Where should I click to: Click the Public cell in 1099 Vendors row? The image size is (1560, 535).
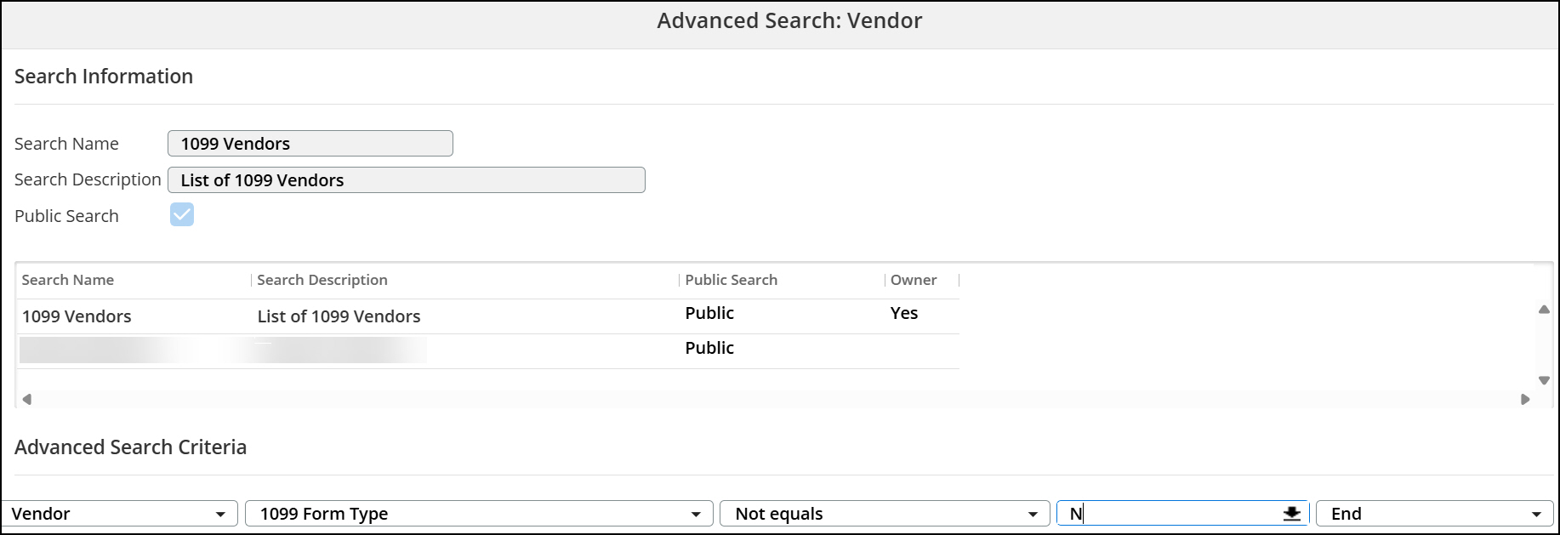coord(709,313)
